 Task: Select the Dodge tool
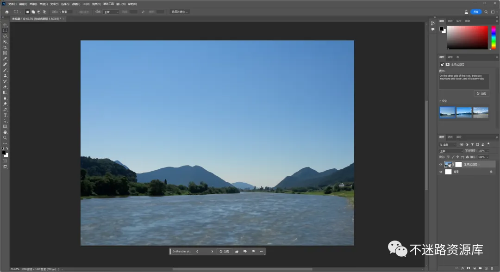(x=5, y=104)
